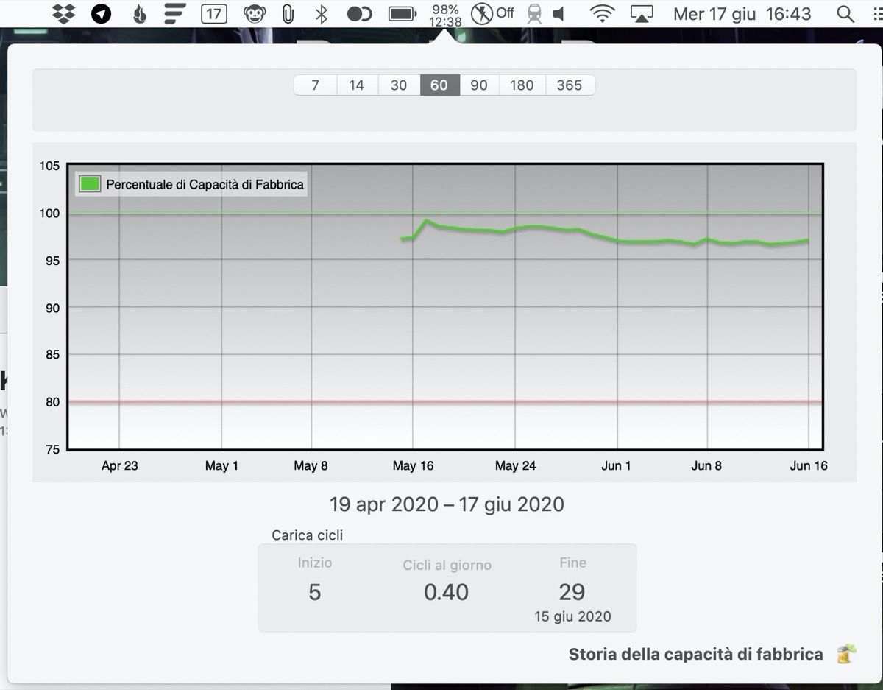Click the Inizio value 5
The width and height of the screenshot is (883, 690).
pos(315,592)
